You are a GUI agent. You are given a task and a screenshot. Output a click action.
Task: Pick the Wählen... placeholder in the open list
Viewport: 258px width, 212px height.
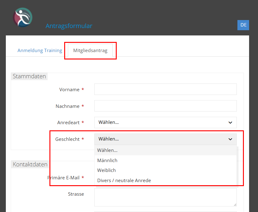[x=107, y=150]
